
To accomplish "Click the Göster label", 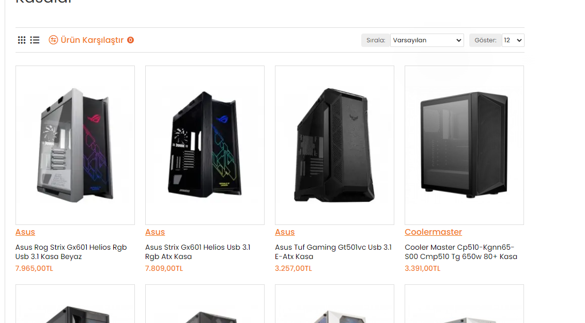I will pos(485,40).
